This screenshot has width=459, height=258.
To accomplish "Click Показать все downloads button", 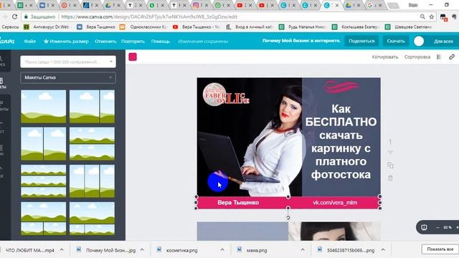I will click(x=440, y=249).
